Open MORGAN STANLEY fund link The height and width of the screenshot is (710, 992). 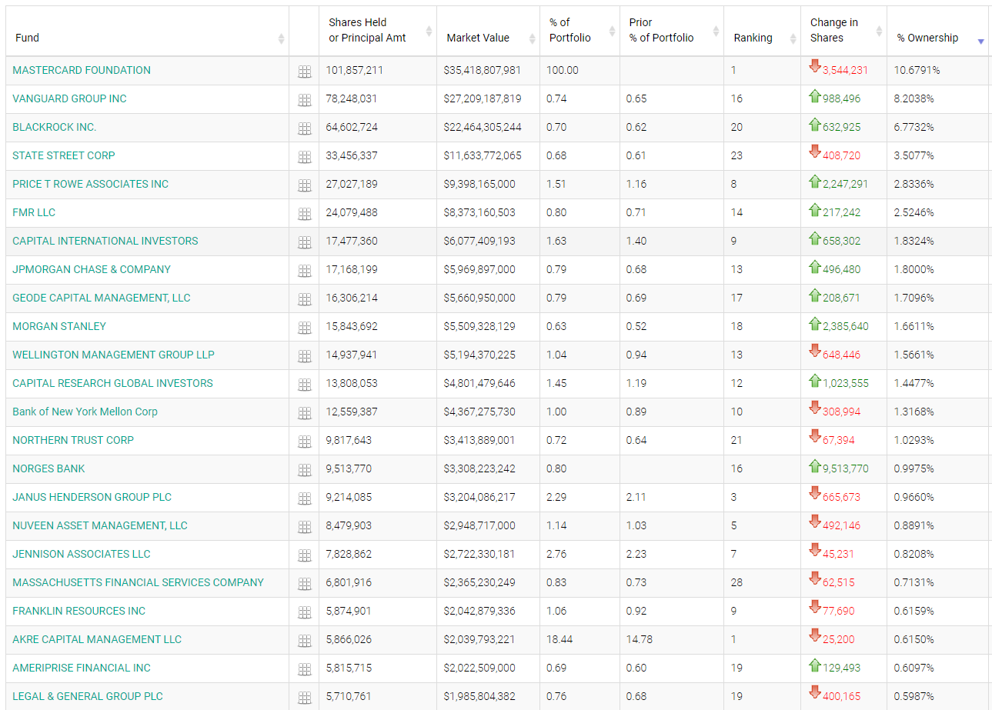(x=59, y=326)
